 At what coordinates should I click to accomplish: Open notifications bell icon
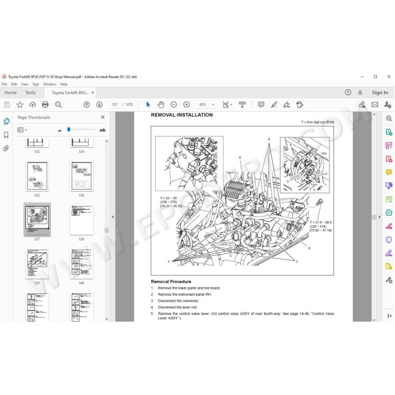360,93
